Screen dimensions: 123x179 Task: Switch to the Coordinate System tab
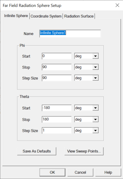point(46,16)
